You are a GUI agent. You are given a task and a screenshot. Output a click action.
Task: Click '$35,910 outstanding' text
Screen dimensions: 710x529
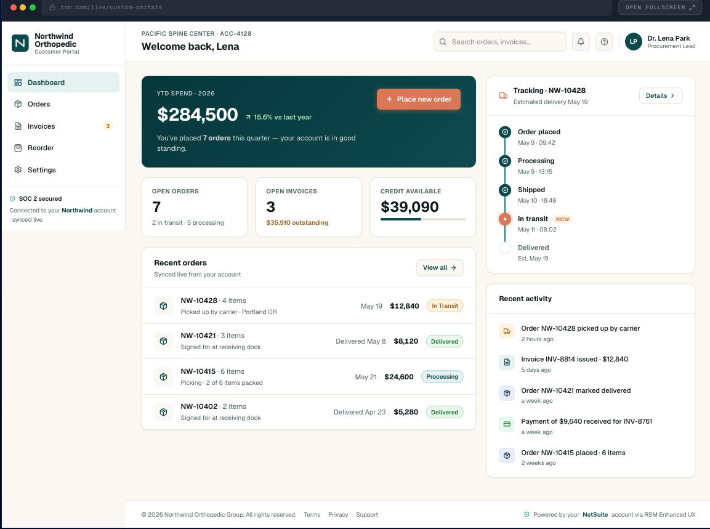pyautogui.click(x=297, y=223)
